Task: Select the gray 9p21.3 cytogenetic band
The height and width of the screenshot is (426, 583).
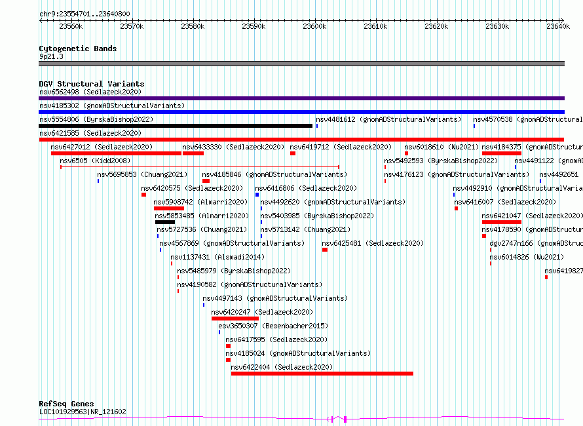Action: click(301, 64)
